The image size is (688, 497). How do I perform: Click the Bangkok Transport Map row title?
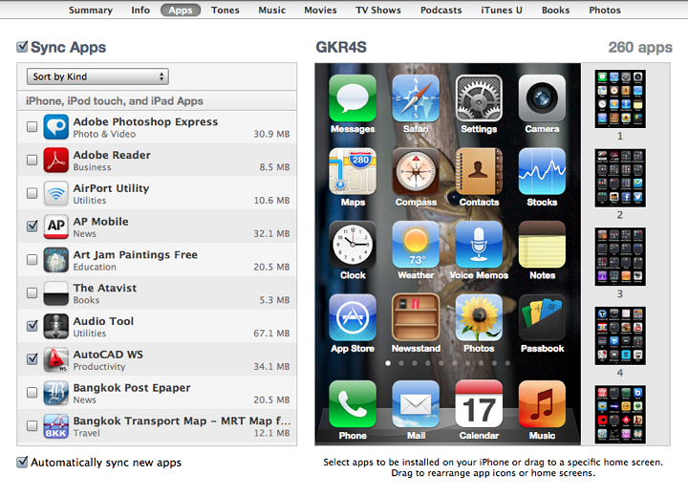[182, 421]
